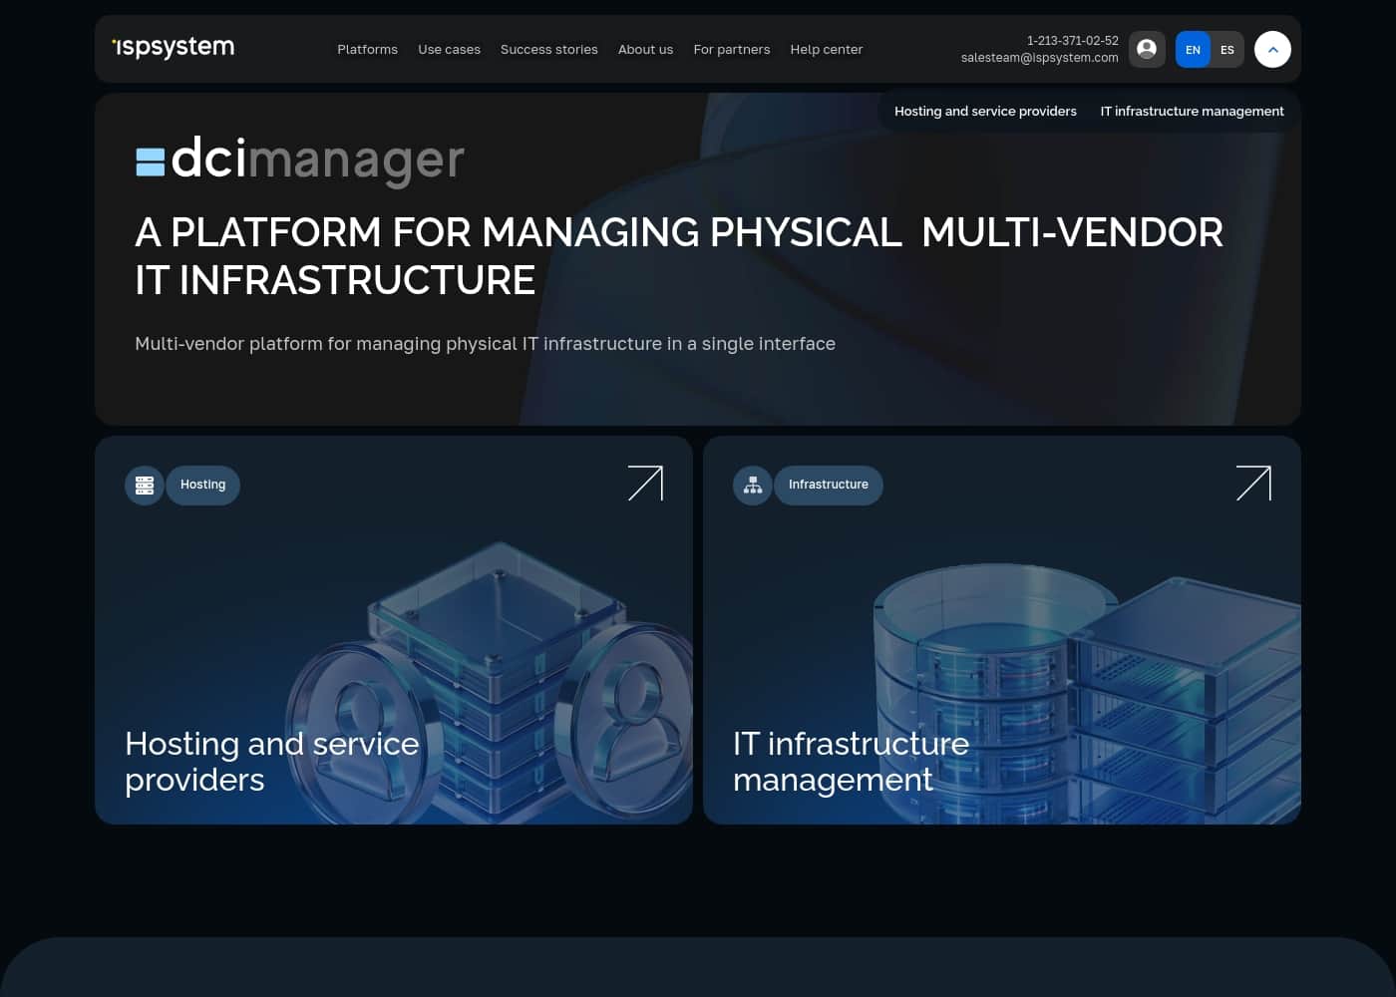
Task: Select IT infrastructure management tab
Action: click(x=1192, y=111)
